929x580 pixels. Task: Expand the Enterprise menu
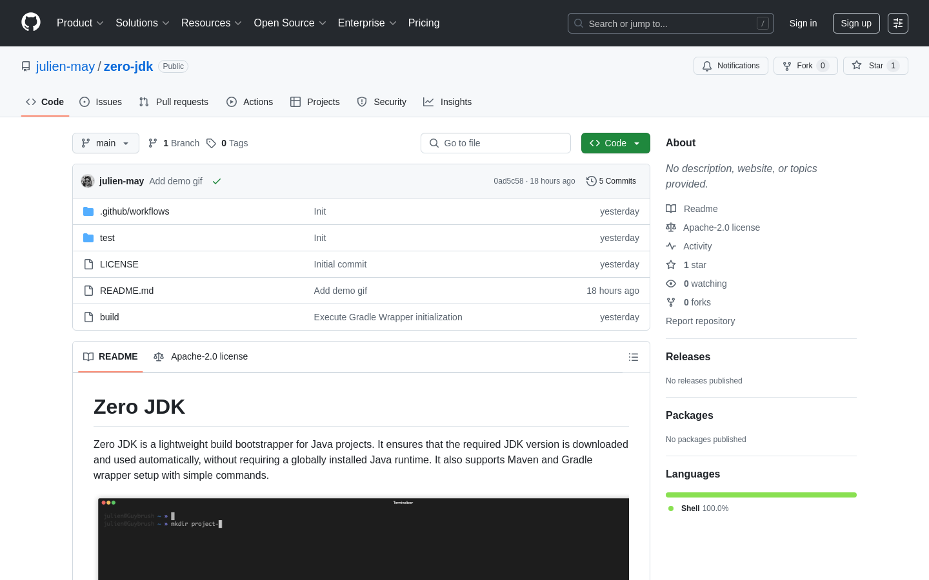pyautogui.click(x=367, y=23)
